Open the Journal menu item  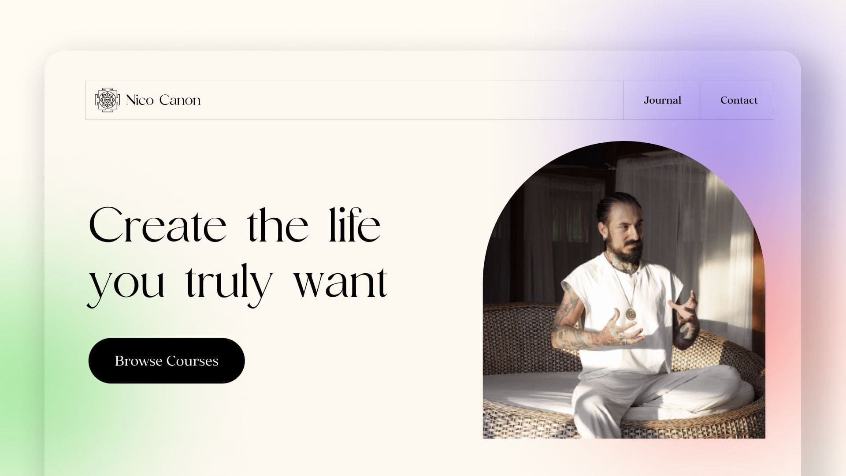click(662, 100)
